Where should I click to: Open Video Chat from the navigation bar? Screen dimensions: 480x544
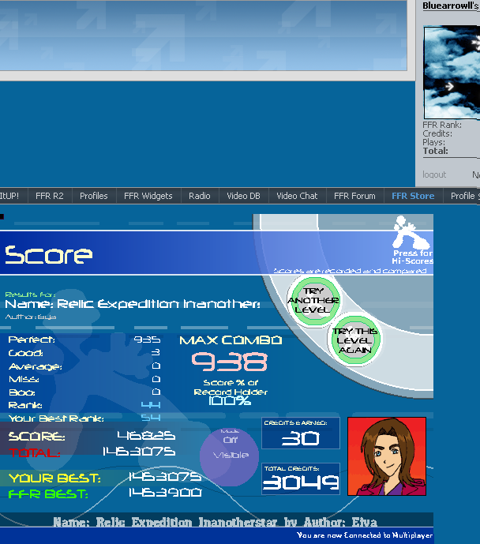(x=297, y=196)
